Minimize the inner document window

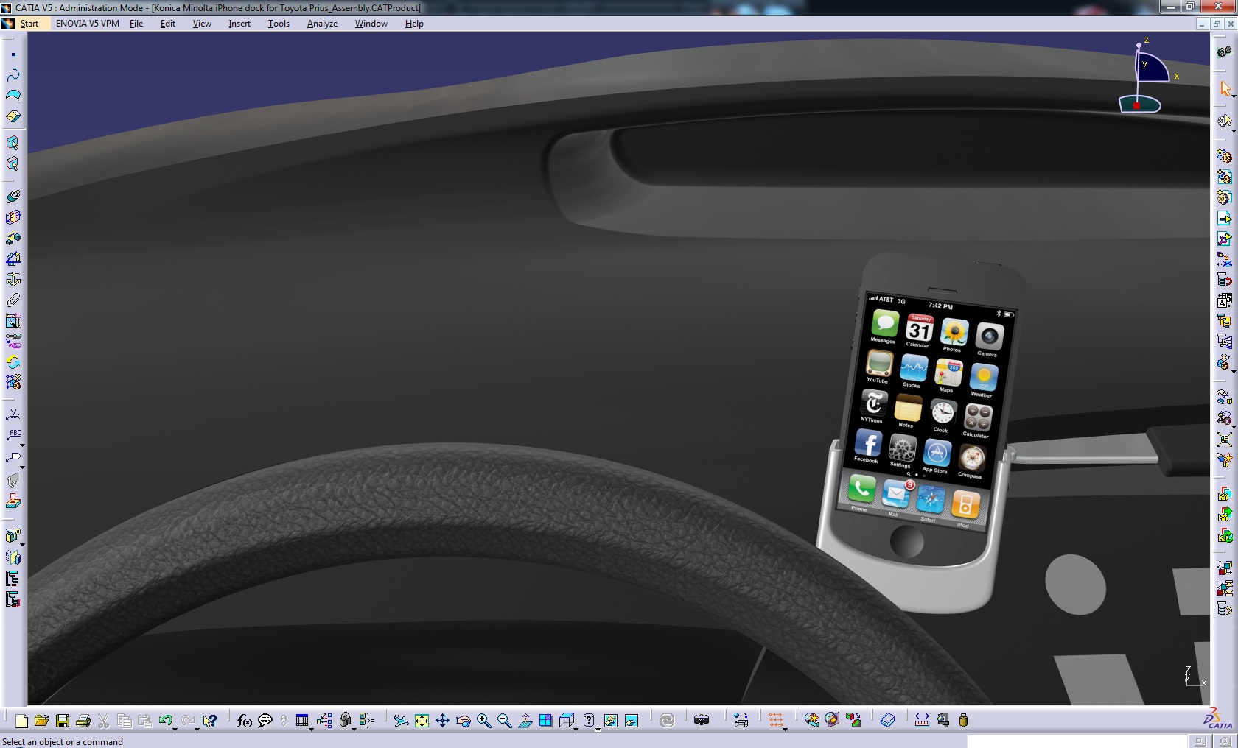[x=1202, y=24]
